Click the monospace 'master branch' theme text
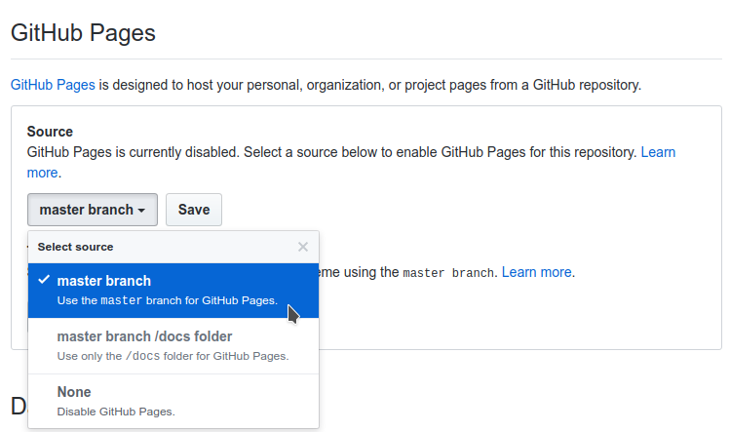The image size is (730, 432). (448, 273)
